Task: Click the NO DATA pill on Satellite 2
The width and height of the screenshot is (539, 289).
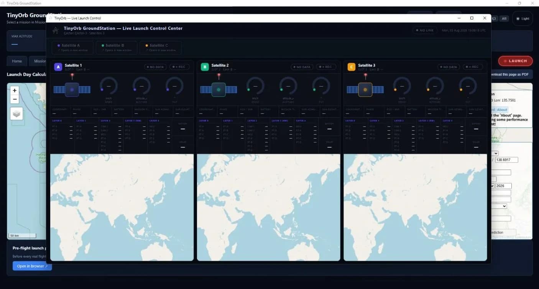Action: 302,67
